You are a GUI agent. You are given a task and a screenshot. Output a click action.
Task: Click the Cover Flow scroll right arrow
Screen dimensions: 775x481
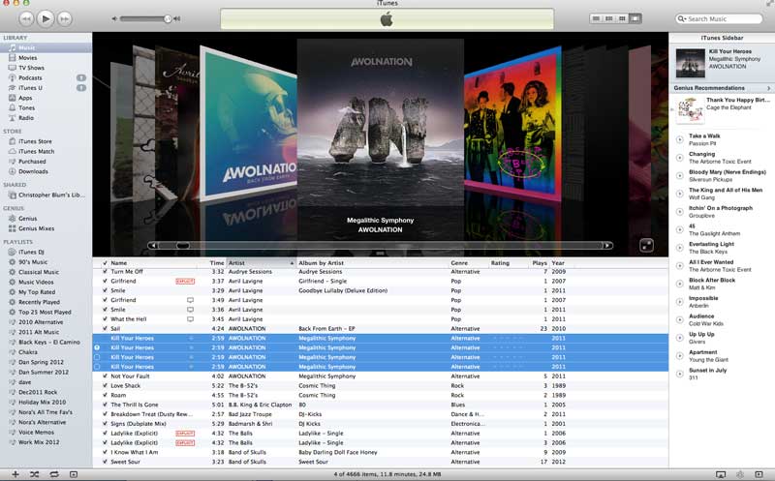click(607, 246)
